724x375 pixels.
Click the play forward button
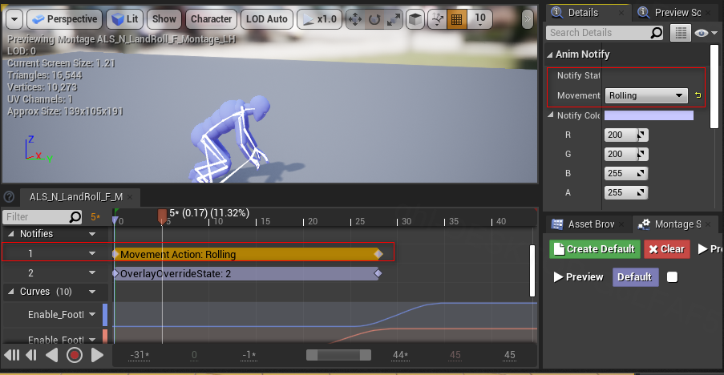(x=97, y=354)
